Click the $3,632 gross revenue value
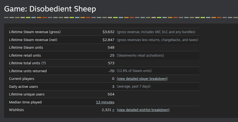The height and width of the screenshot is (122, 238). click(x=108, y=32)
